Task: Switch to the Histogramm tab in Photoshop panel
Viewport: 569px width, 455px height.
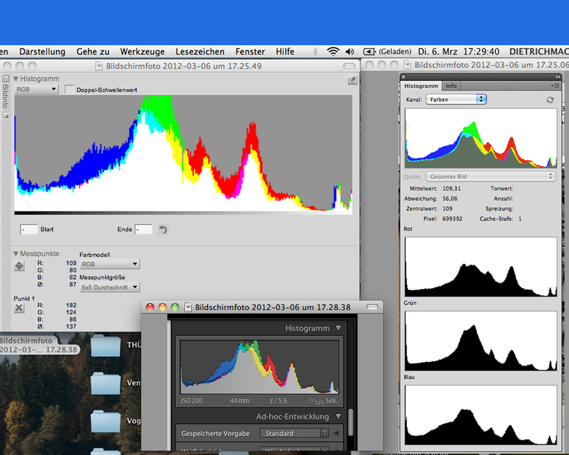Action: pos(421,86)
